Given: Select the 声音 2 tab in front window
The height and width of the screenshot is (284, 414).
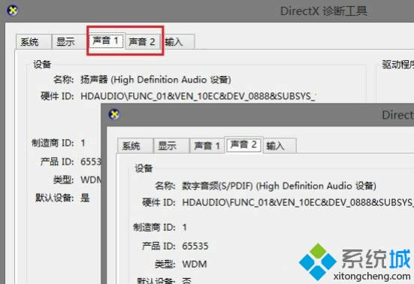Looking at the screenshot, I should pos(243,145).
